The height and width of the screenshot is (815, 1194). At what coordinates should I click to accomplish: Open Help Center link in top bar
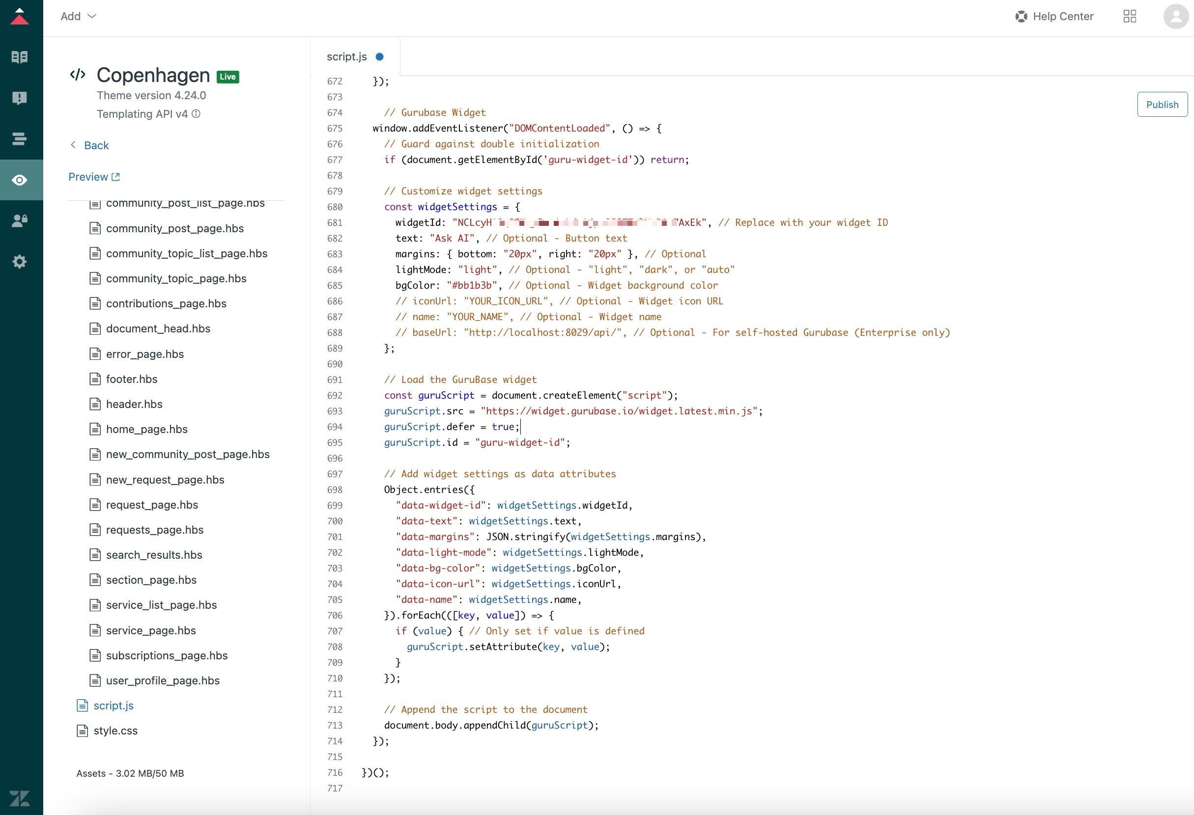[x=1054, y=16]
